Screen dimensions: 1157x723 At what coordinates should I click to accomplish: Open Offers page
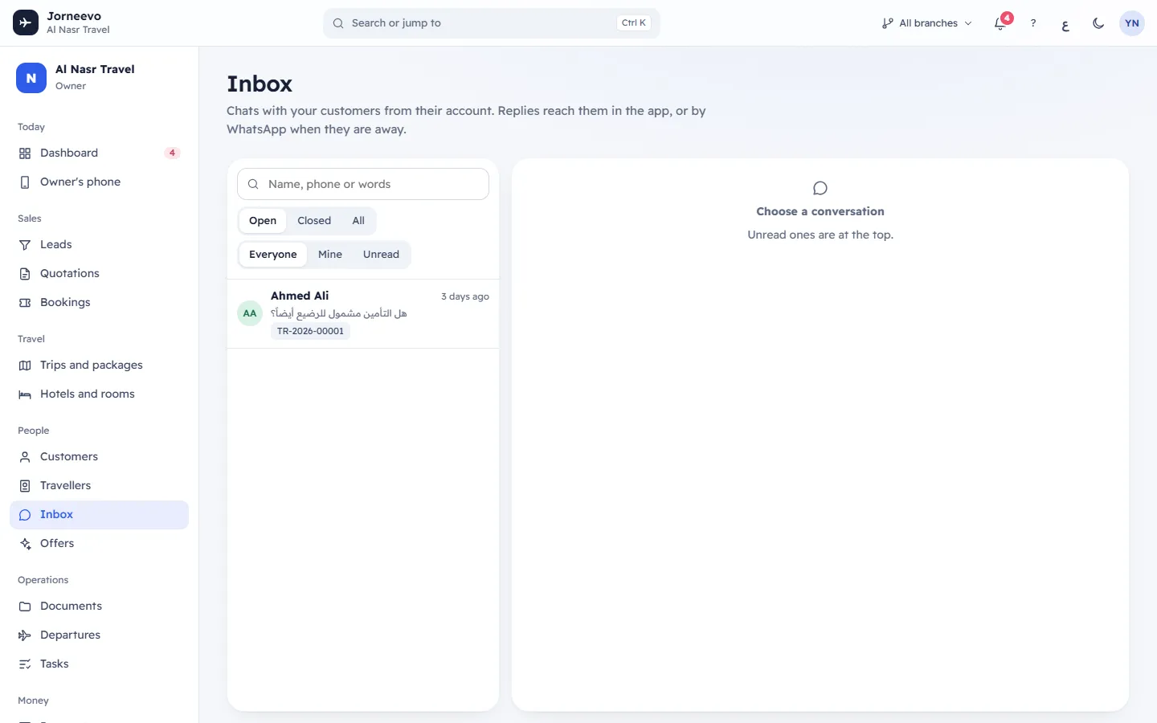(x=99, y=543)
